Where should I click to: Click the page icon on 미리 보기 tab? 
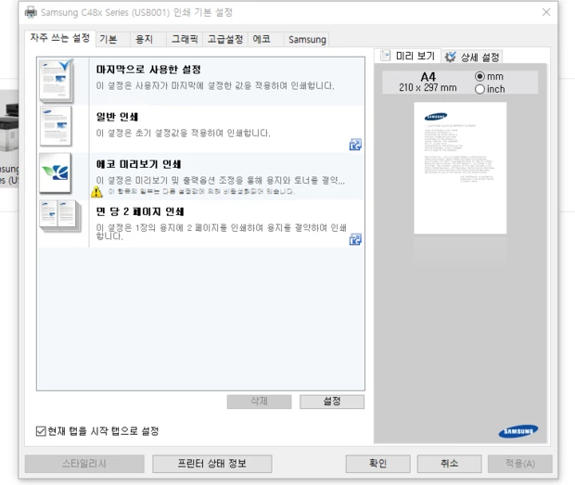tap(386, 56)
